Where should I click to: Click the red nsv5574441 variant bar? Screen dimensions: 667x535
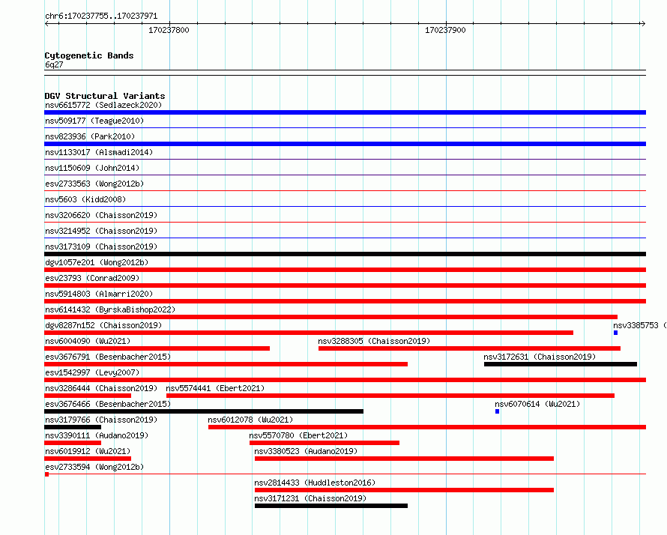pos(390,396)
